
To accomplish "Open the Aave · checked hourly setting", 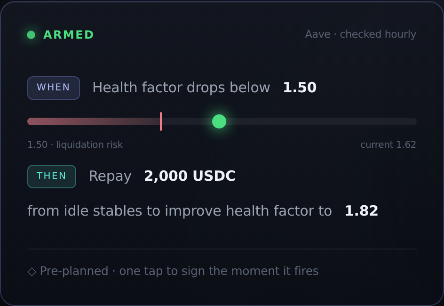I will click(x=360, y=34).
